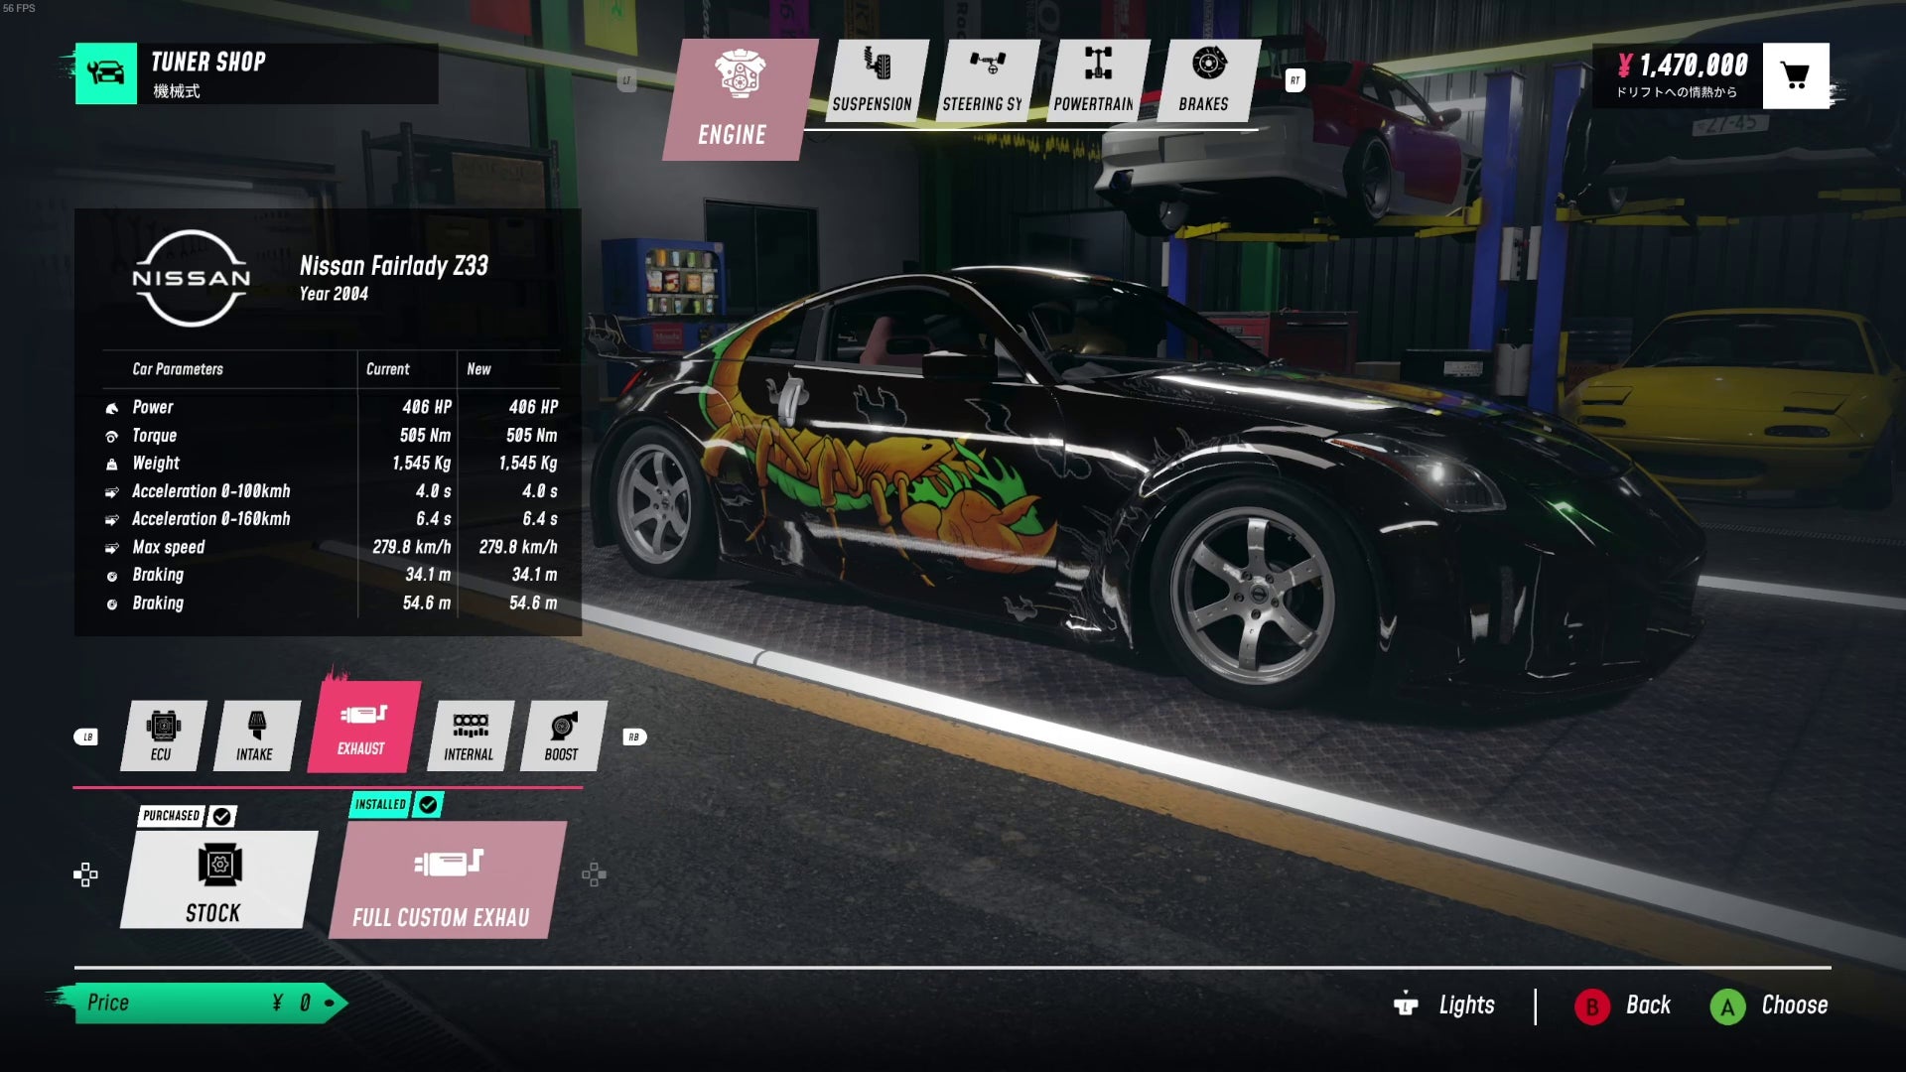The width and height of the screenshot is (1906, 1072).
Task: Click the Car Parameters header
Action: 178,369
